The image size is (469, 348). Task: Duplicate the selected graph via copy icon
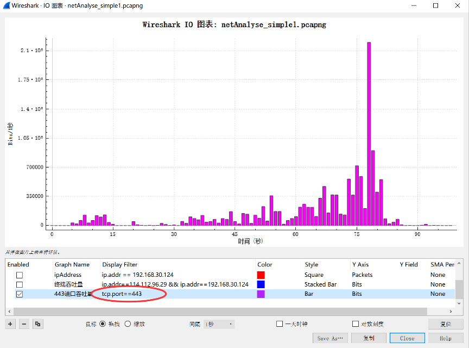click(37, 324)
